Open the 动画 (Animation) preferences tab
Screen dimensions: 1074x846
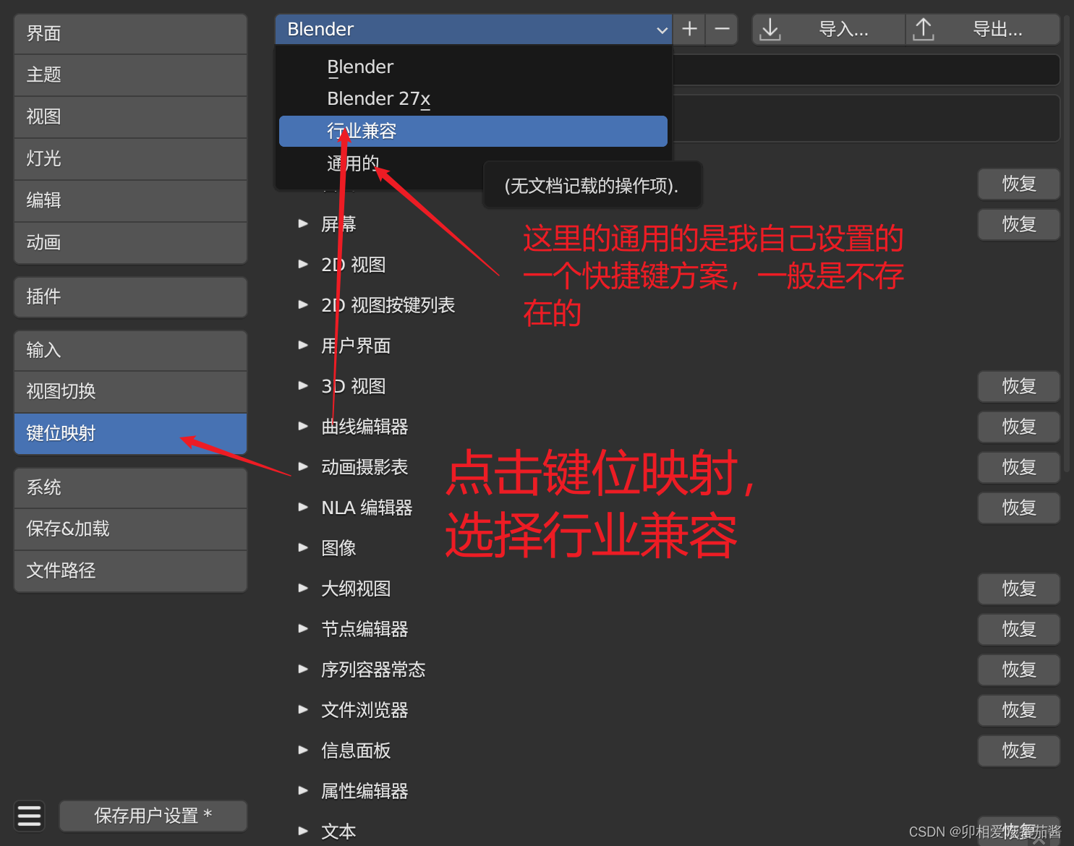click(131, 243)
